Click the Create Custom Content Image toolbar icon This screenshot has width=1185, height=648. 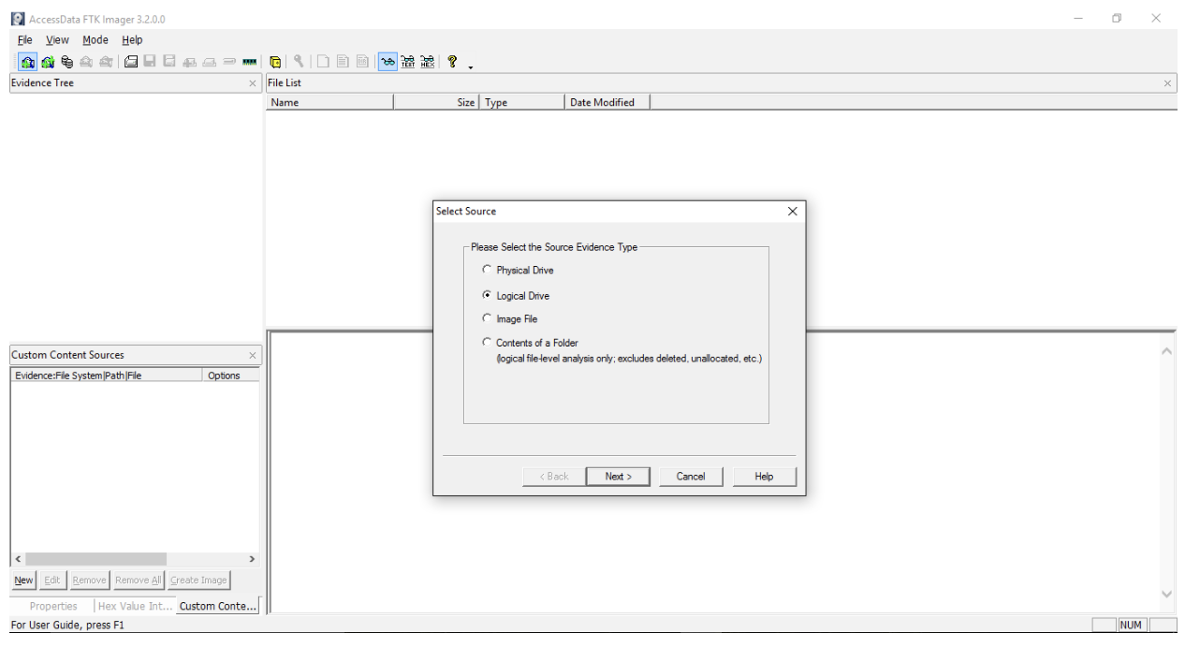[x=211, y=62]
